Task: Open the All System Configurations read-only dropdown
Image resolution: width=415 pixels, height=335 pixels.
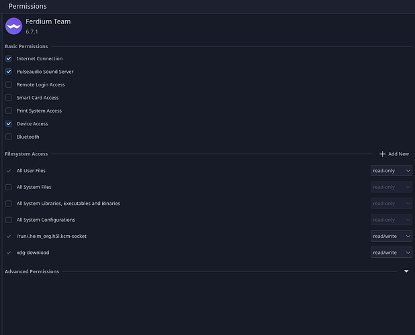Action: pyautogui.click(x=391, y=220)
